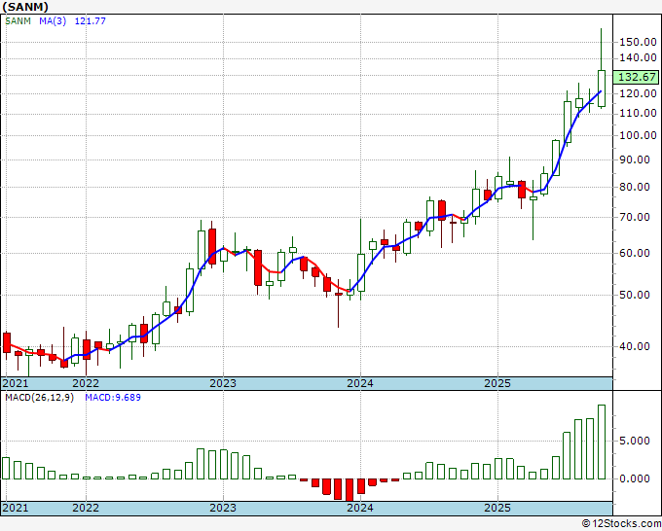Click the 100.00 price axis label
Viewport: 662px width, 531px height.
638,135
